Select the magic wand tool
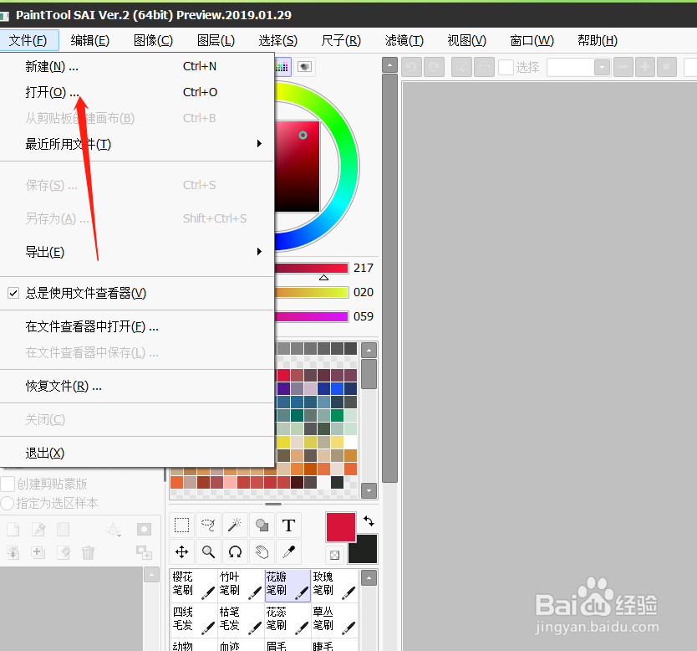697x651 pixels. (x=235, y=525)
